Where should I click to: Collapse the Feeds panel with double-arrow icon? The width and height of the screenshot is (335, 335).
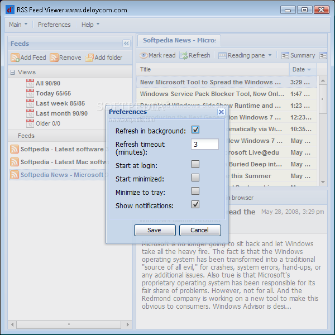(x=126, y=44)
